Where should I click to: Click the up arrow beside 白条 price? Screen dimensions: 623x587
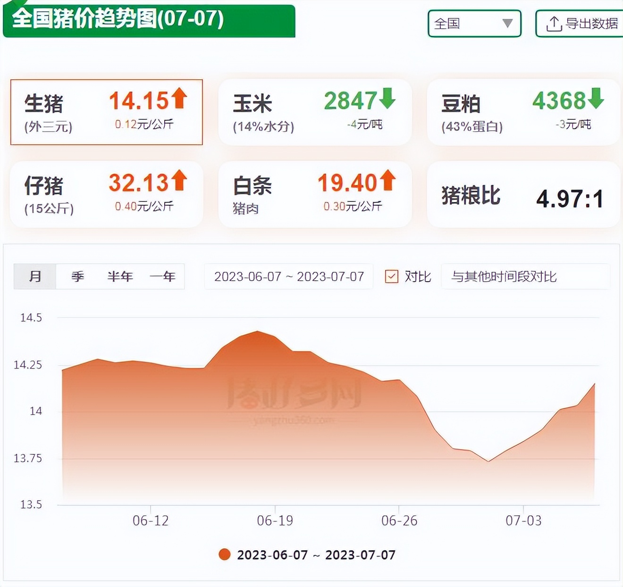(387, 181)
